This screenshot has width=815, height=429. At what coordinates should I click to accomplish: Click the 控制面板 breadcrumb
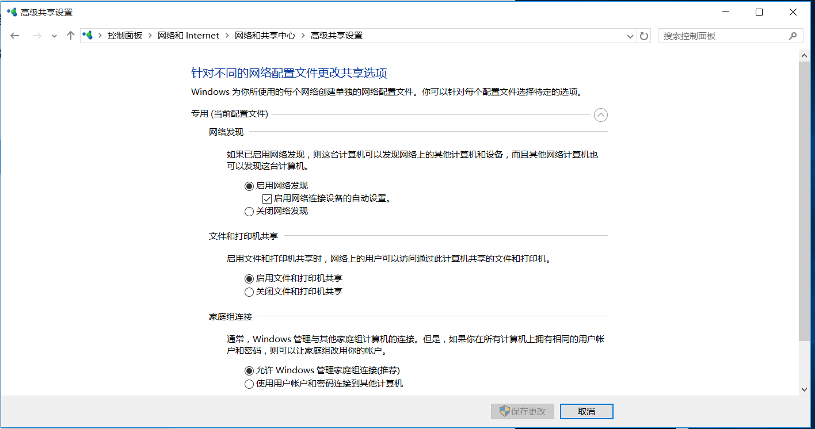125,36
